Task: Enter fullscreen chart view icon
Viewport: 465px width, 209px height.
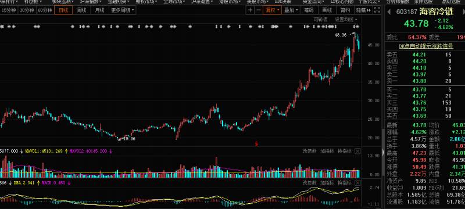Action: (377, 10)
